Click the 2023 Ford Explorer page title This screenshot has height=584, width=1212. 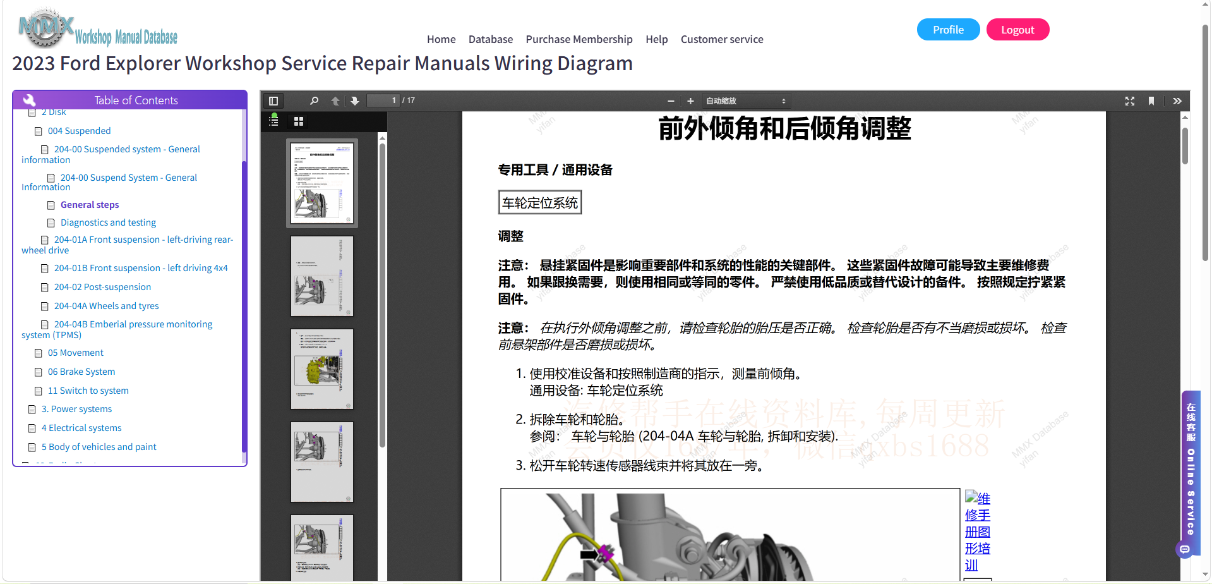pyautogui.click(x=322, y=63)
